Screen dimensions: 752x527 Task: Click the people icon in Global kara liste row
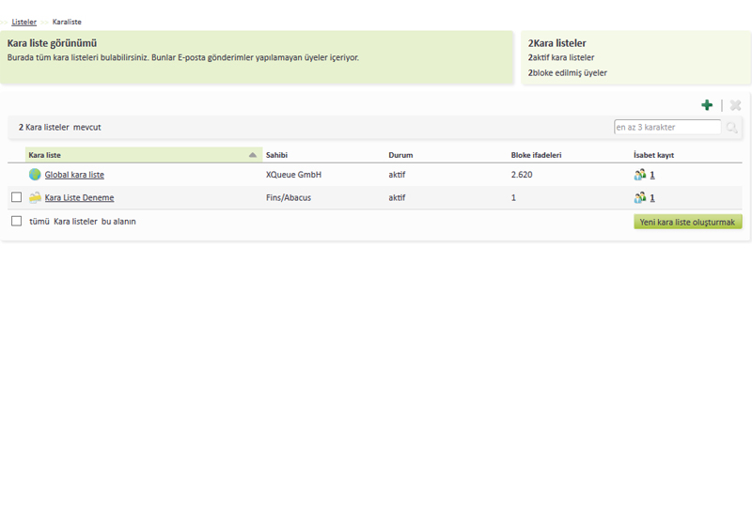click(640, 175)
